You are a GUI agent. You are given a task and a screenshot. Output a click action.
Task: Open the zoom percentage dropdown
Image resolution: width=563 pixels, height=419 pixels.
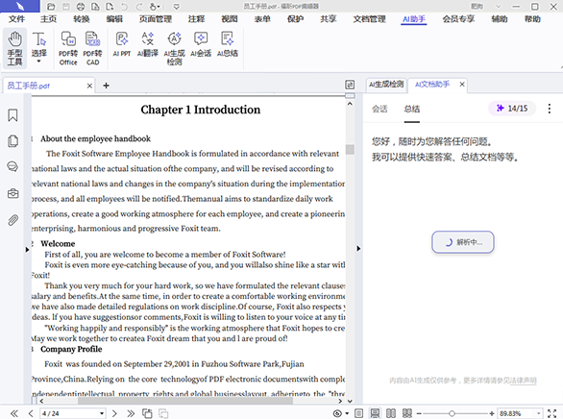click(x=538, y=413)
